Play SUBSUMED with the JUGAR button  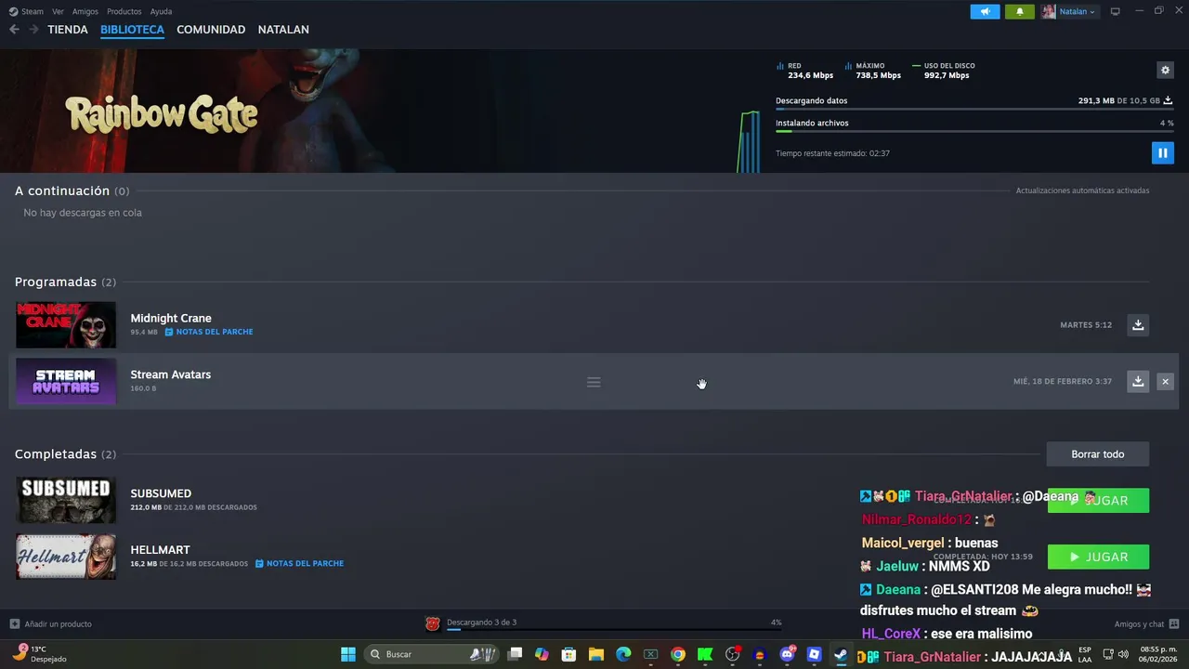click(x=1099, y=500)
